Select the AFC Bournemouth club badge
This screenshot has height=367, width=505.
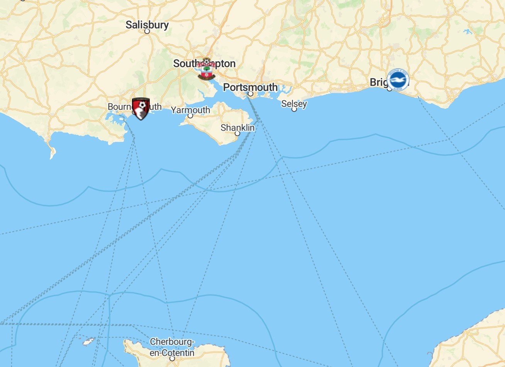(x=141, y=109)
